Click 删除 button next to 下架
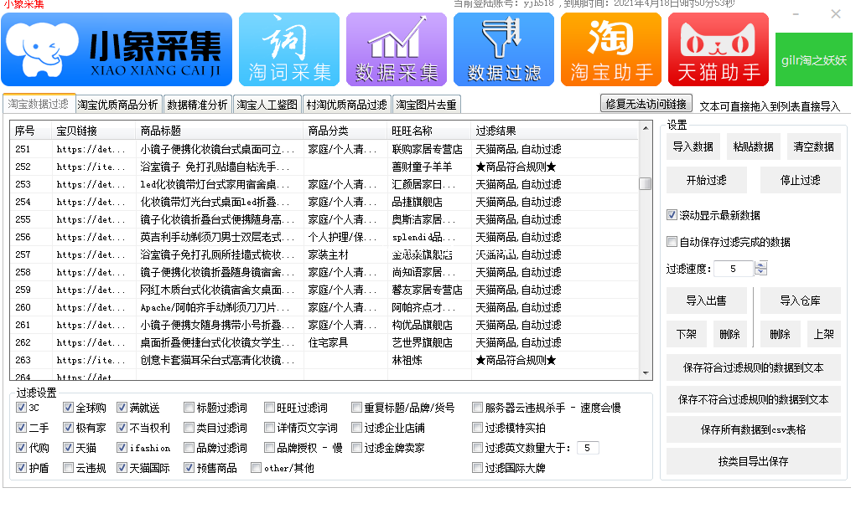The width and height of the screenshot is (856, 524). 730,334
